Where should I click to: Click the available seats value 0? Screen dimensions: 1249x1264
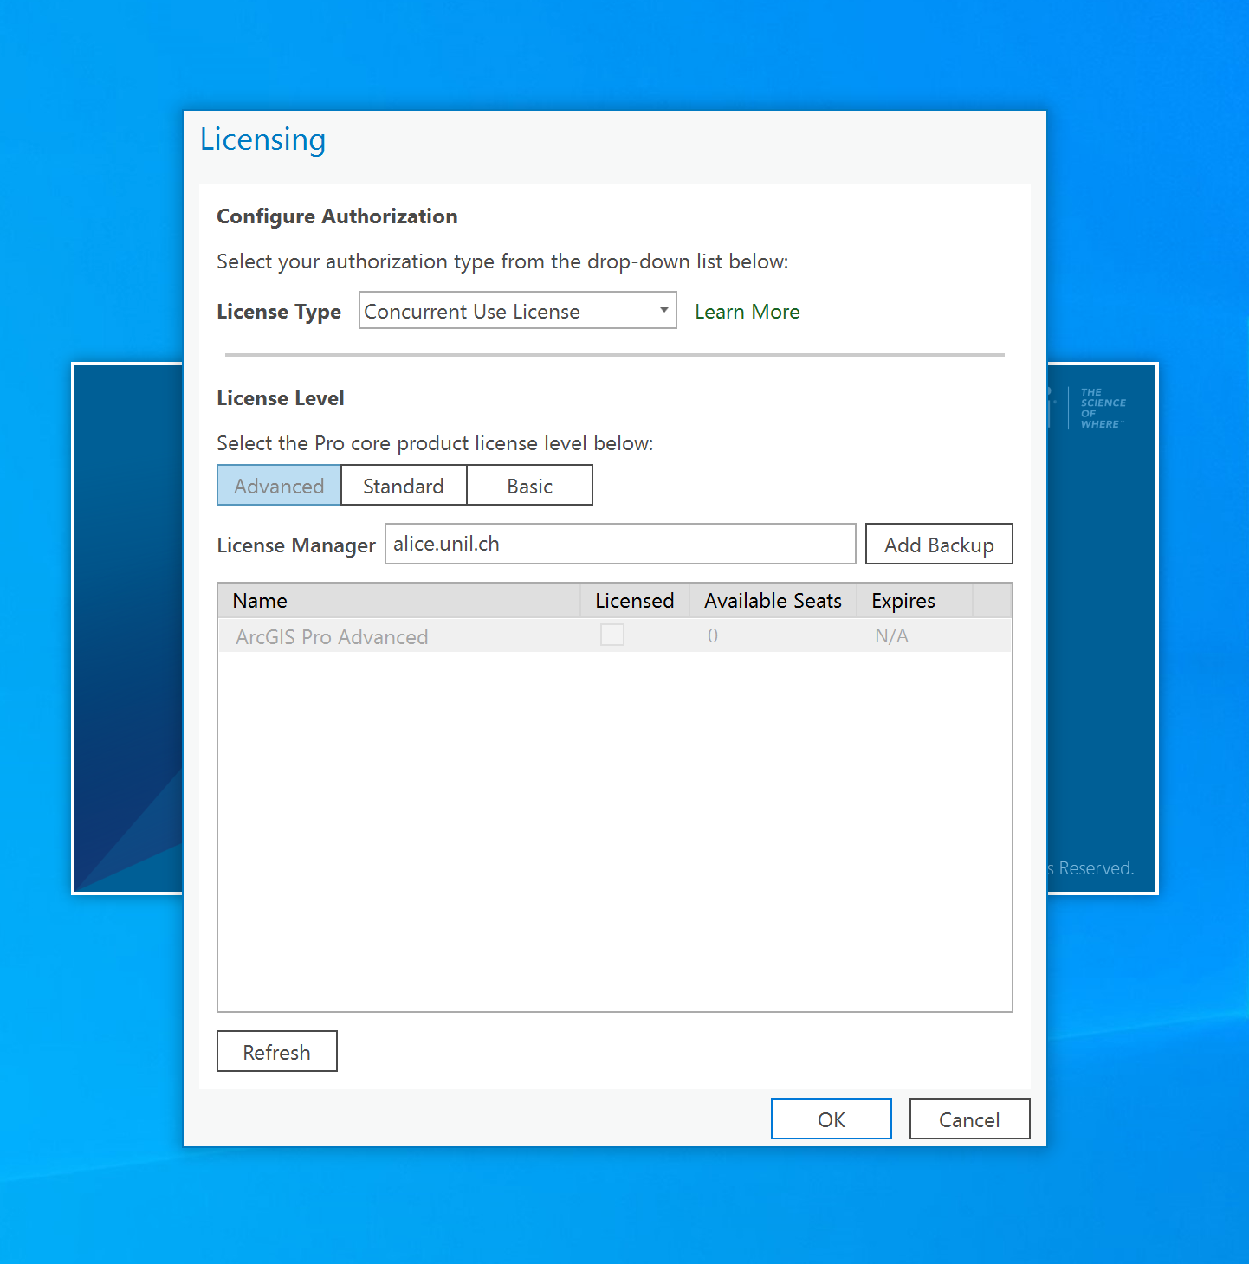713,636
